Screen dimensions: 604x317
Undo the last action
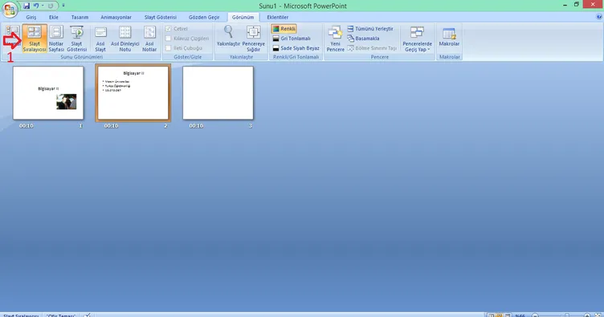point(36,6)
